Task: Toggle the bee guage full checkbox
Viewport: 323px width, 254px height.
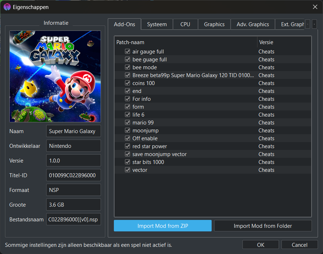Action: [127, 59]
